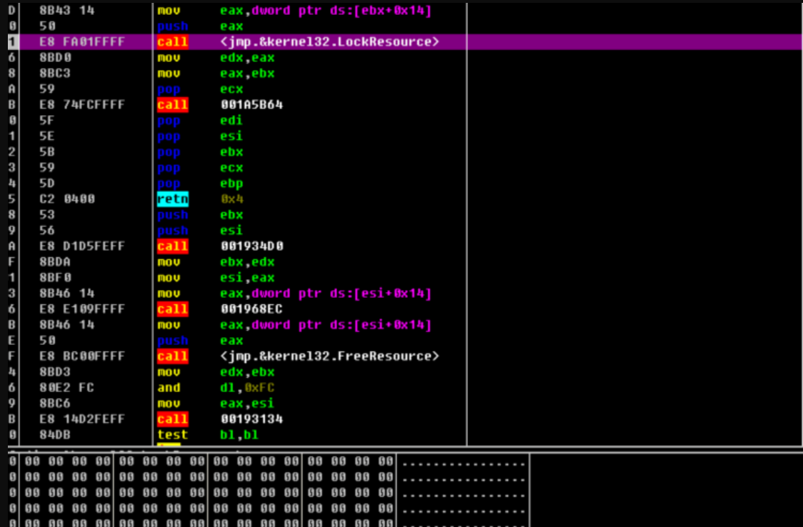
Task: Select the mov esi,eax instruction
Action: pyautogui.click(x=216, y=278)
